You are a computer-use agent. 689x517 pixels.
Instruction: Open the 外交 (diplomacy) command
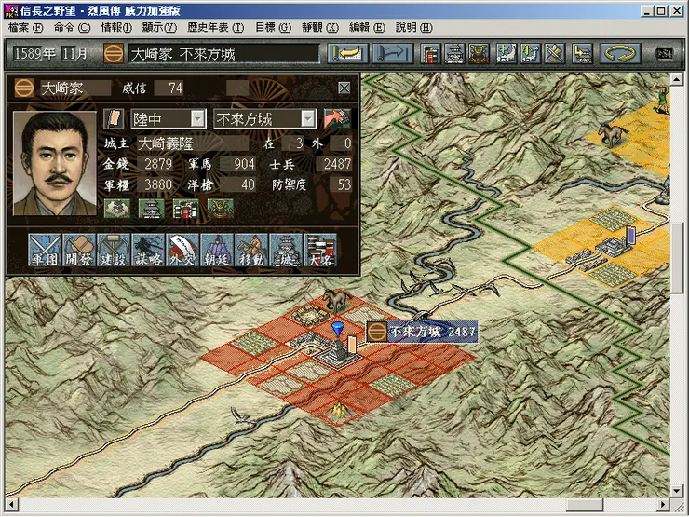[182, 250]
